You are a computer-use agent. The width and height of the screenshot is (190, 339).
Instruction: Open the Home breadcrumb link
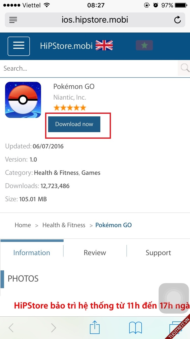point(23,225)
